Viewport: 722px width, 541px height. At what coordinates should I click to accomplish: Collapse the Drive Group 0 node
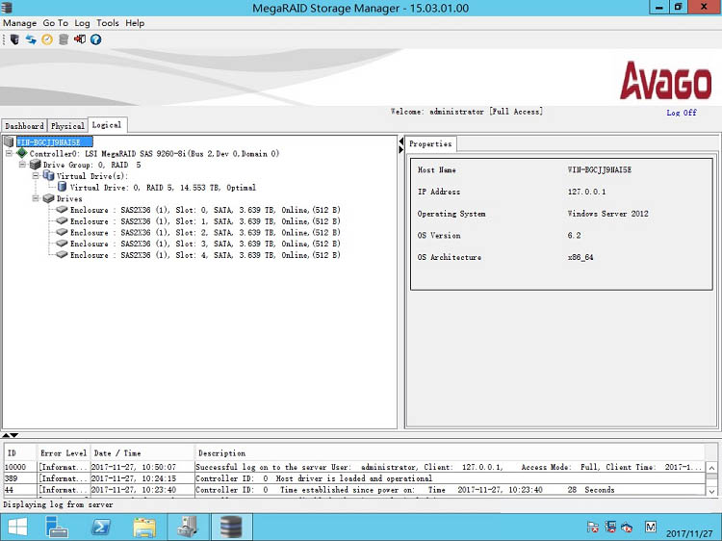(22, 165)
